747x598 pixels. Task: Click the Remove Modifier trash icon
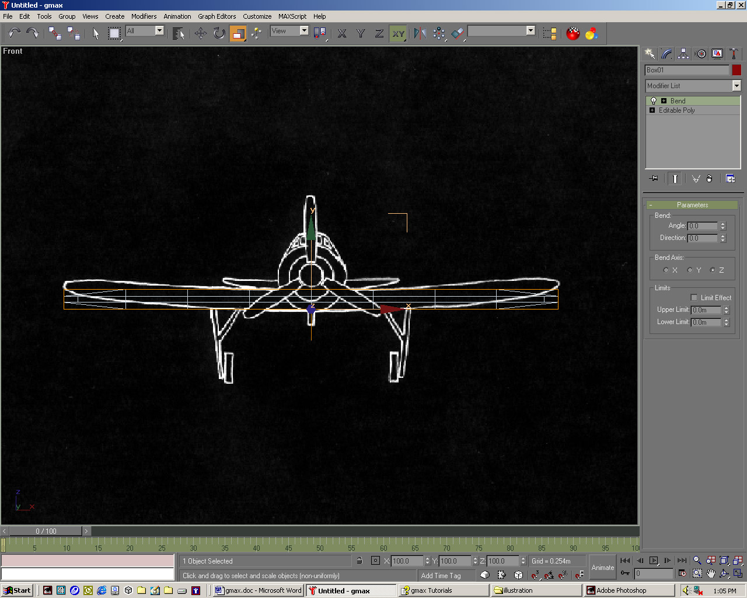click(x=709, y=179)
